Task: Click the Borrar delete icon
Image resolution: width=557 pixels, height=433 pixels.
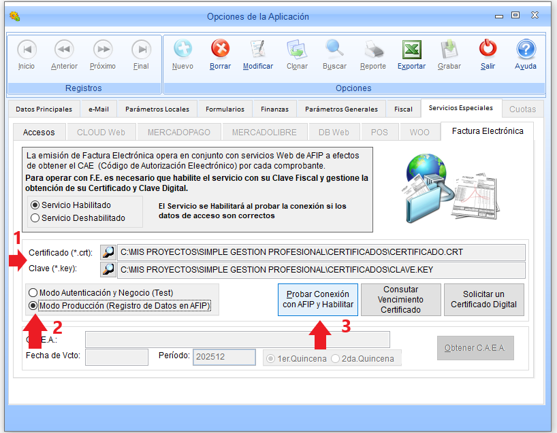Action: [220, 49]
